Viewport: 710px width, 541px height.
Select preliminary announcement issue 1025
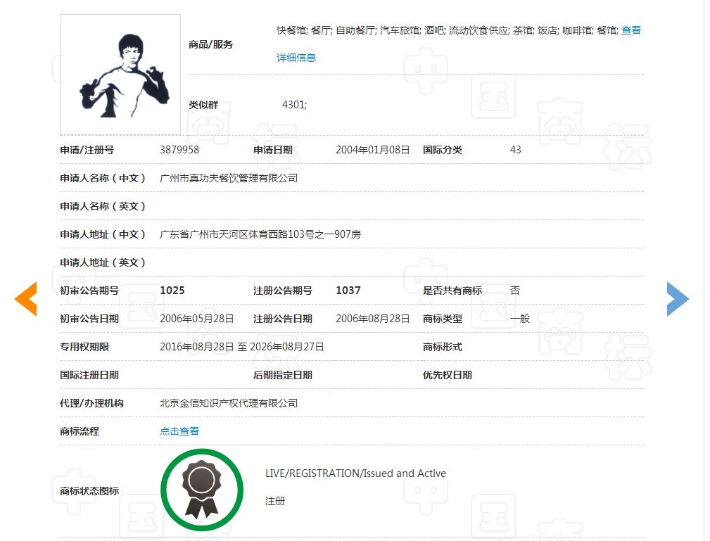pyautogui.click(x=172, y=290)
